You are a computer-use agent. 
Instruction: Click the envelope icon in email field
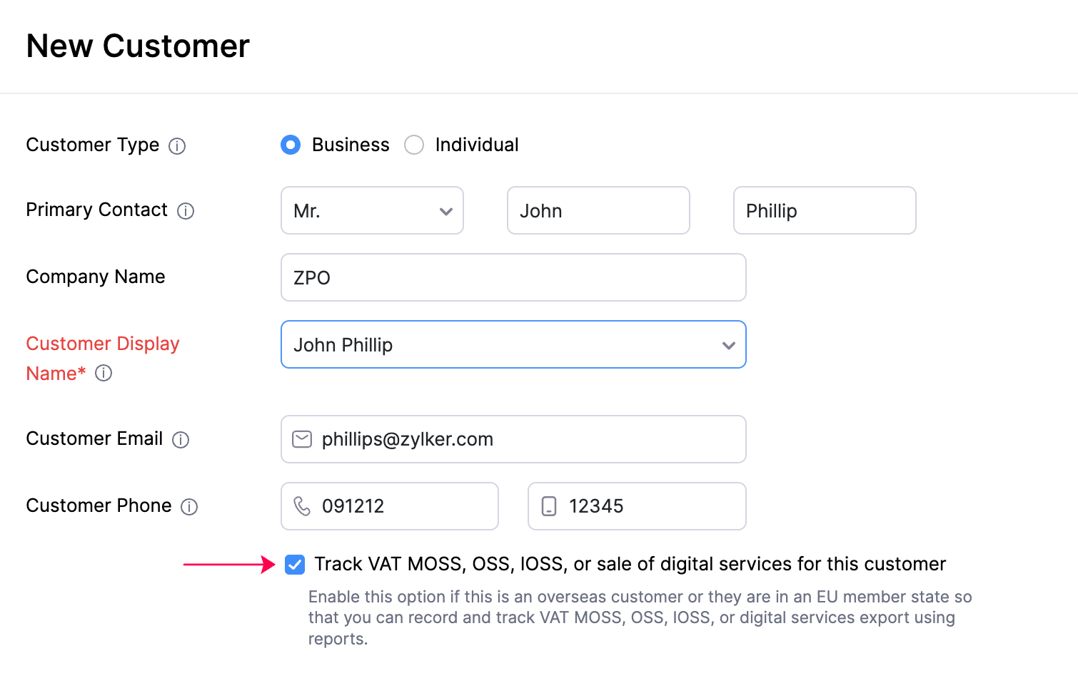point(302,439)
